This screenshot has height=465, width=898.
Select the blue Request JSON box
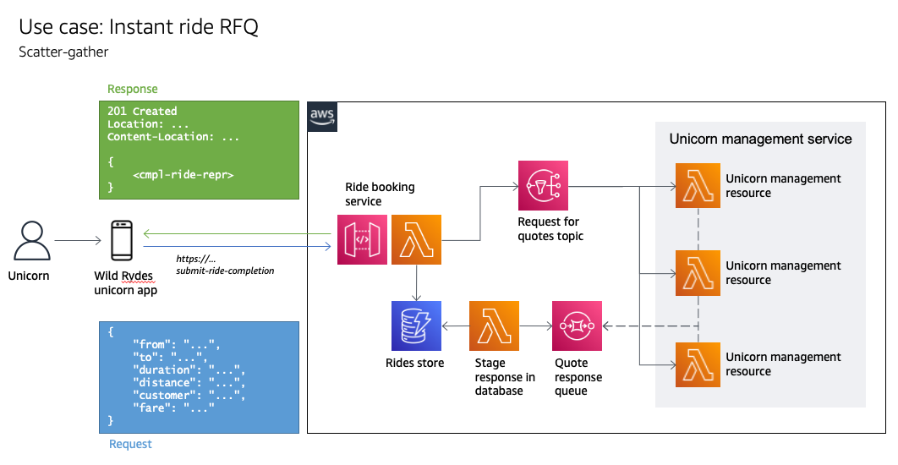pos(200,377)
